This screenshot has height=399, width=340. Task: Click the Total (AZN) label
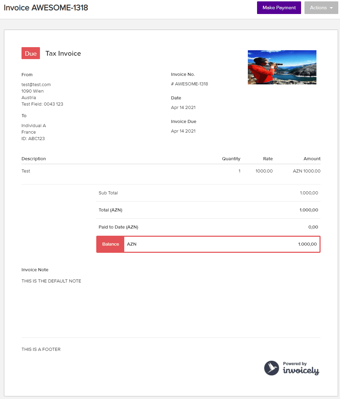coord(110,210)
